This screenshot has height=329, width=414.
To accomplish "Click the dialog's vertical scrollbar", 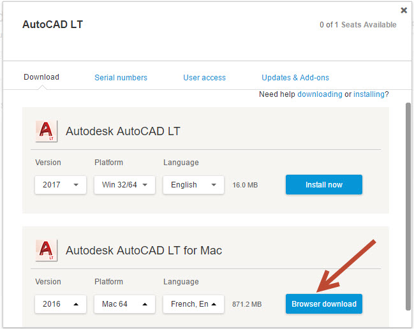I will coord(408,207).
